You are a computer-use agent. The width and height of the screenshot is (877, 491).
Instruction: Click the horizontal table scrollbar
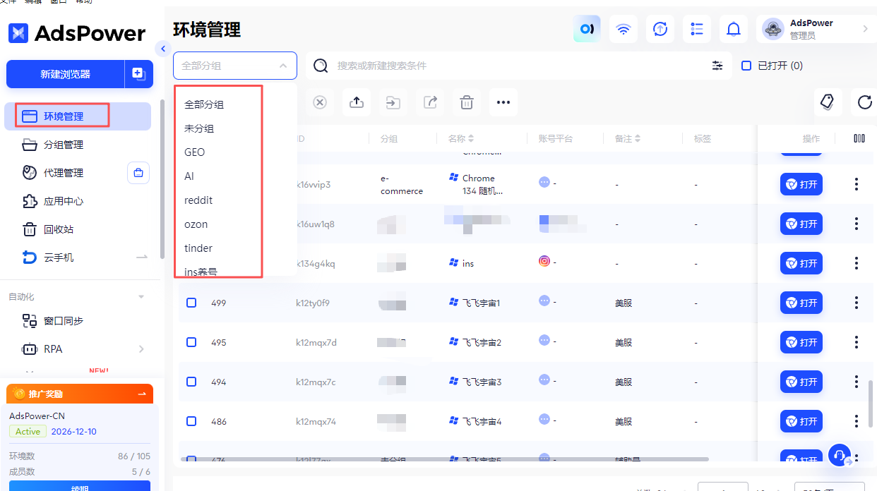click(445, 459)
